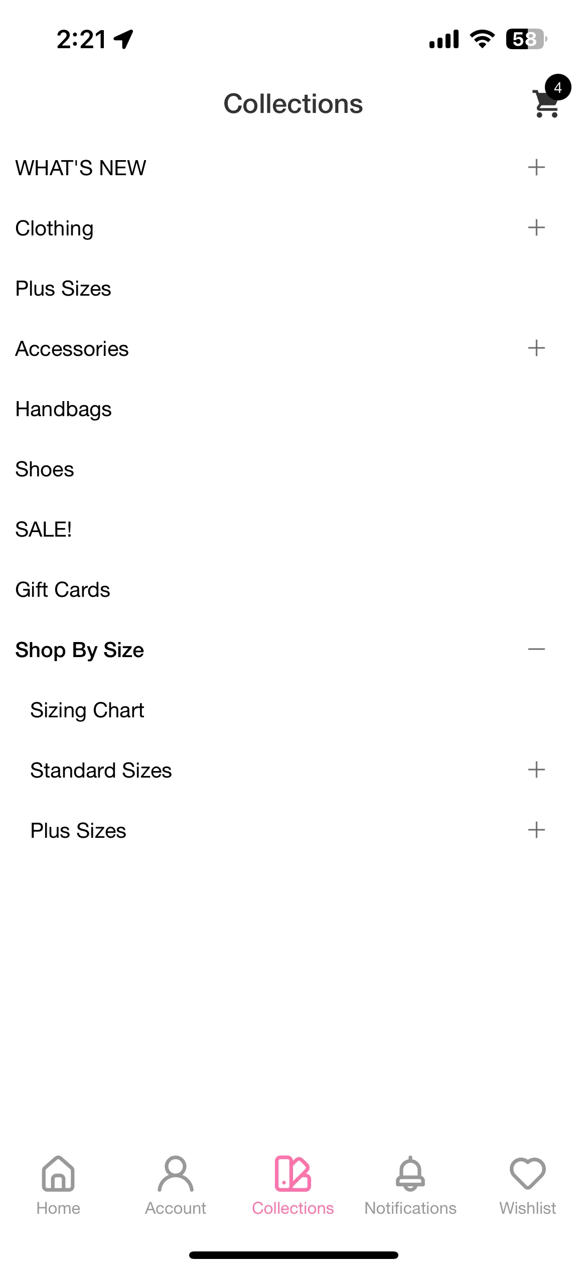
Task: Expand Plus Sizes under Shop By Size
Action: (536, 830)
